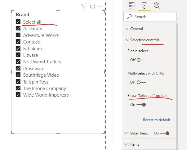Open focus mode for slicer
The width and height of the screenshot is (187, 150).
[x=92, y=7]
